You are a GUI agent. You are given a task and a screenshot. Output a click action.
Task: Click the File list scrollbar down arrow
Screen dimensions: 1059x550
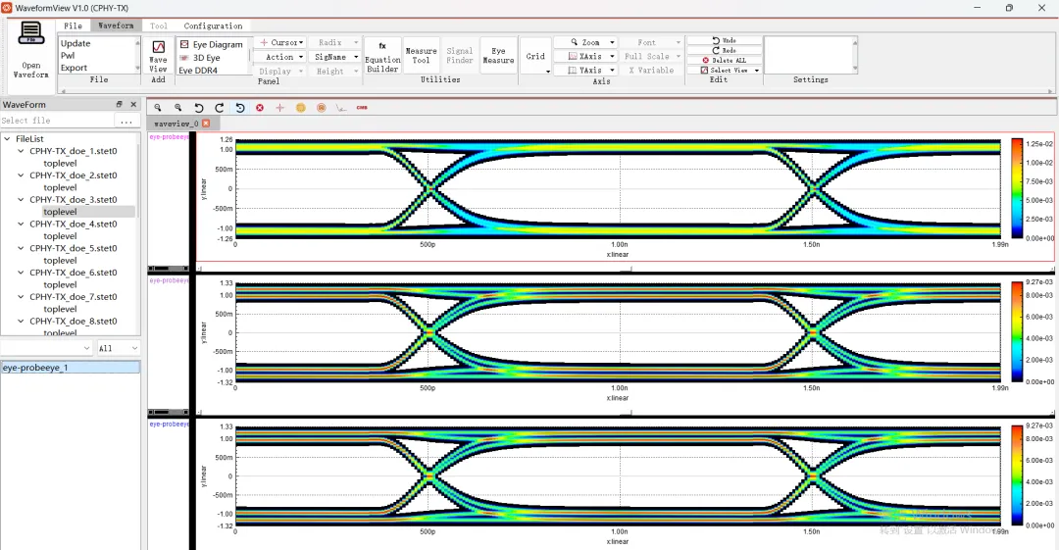138,69
